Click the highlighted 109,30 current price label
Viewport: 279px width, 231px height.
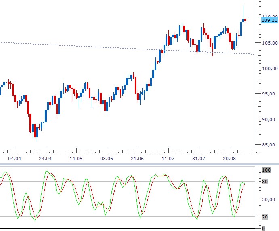270,20
